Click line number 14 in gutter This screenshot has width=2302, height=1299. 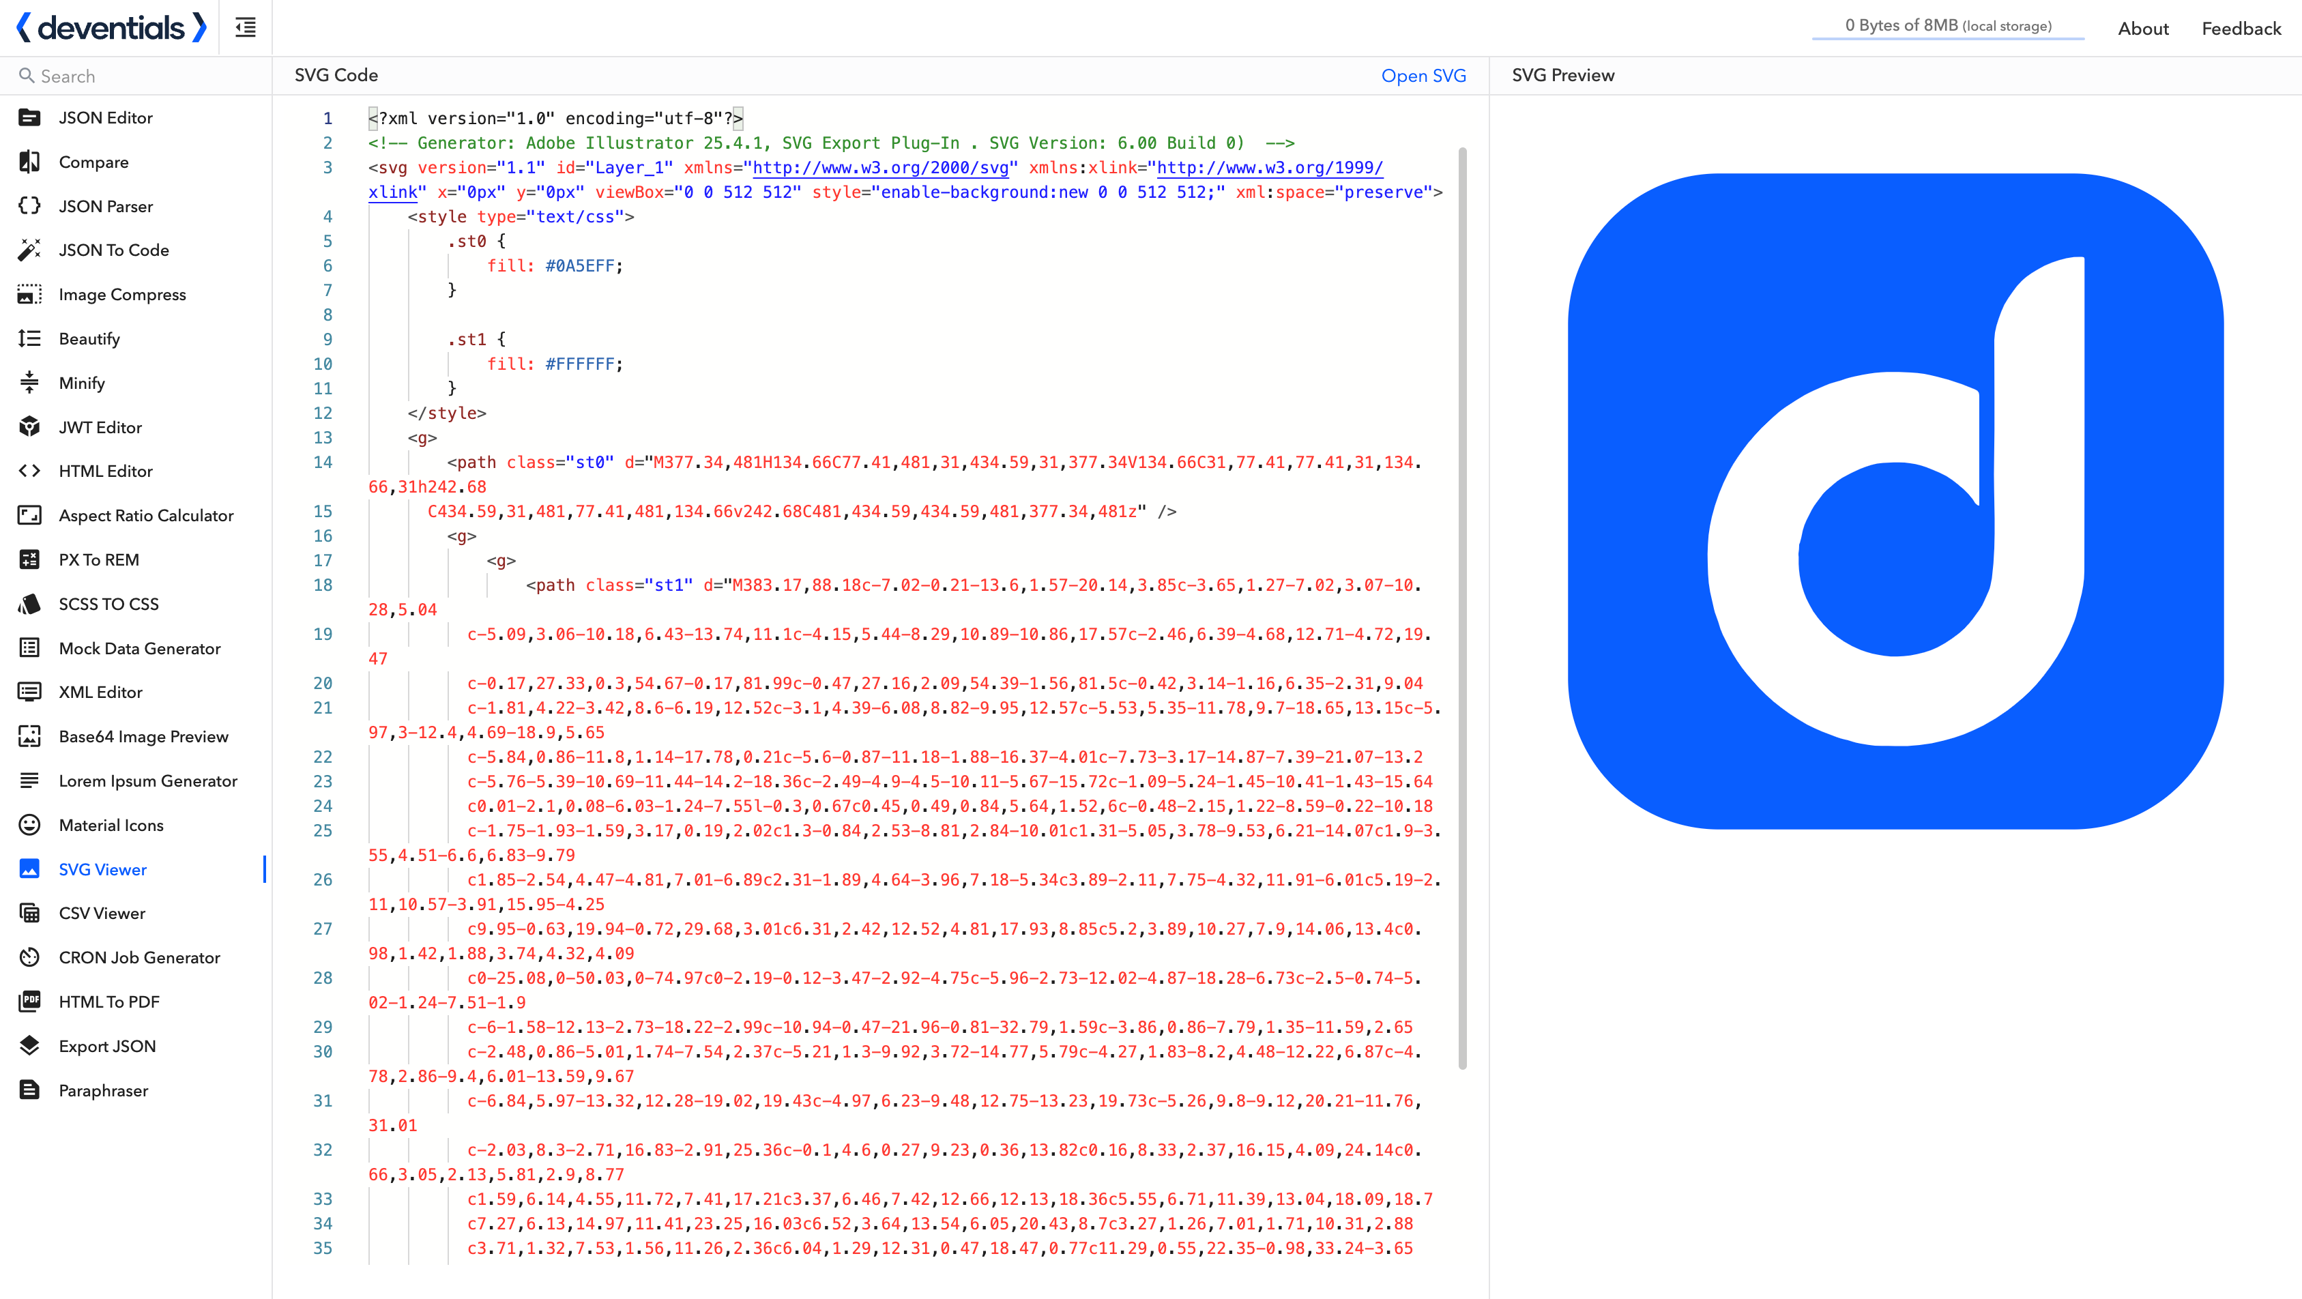point(323,462)
